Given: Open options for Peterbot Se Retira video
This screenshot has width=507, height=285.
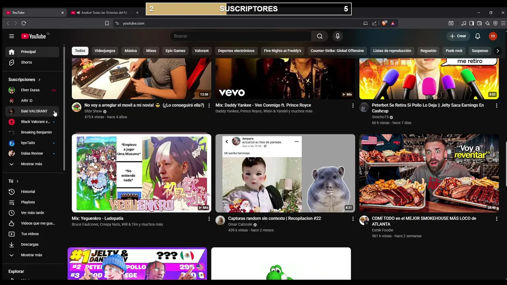Looking at the screenshot, I should (497, 105).
